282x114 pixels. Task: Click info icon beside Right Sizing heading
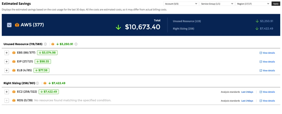tap(37, 83)
